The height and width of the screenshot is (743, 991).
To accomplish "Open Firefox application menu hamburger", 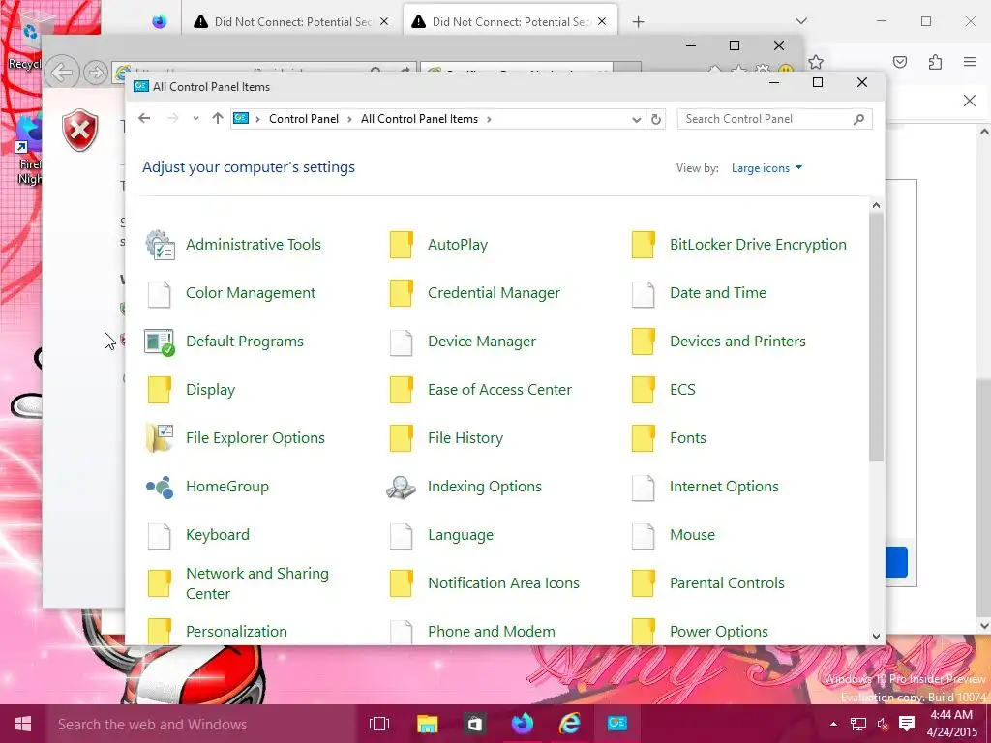I will point(970,62).
